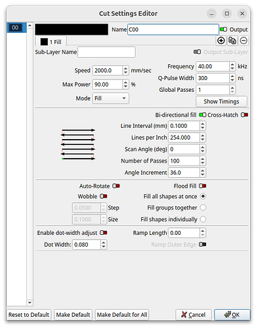The height and width of the screenshot is (328, 256).
Task: Enable the Cross-Hatch switch
Action: pos(244,115)
